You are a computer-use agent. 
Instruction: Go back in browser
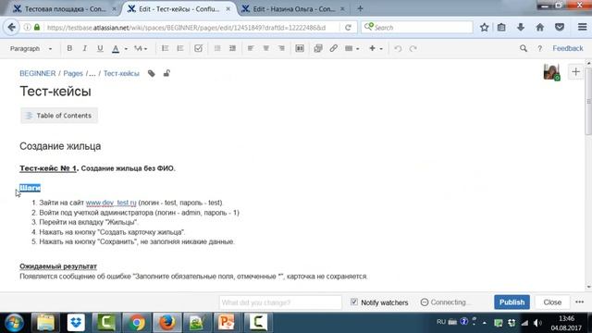tap(12, 27)
